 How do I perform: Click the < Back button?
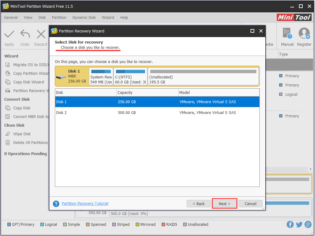(198, 204)
